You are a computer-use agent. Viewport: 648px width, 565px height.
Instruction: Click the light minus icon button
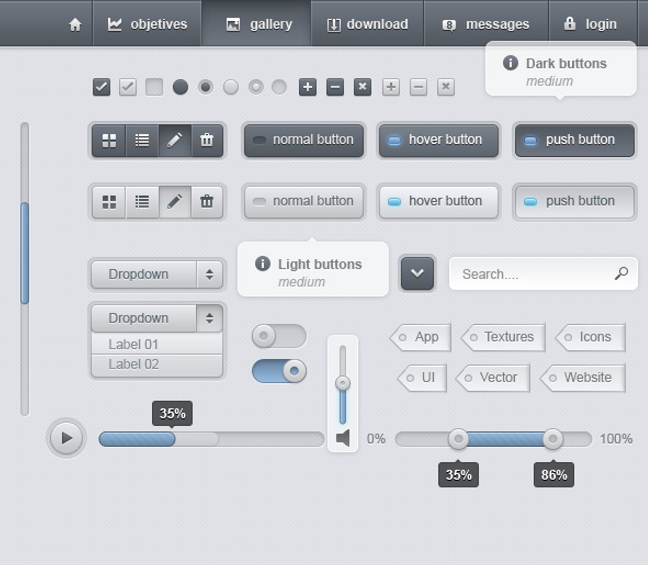tap(418, 87)
